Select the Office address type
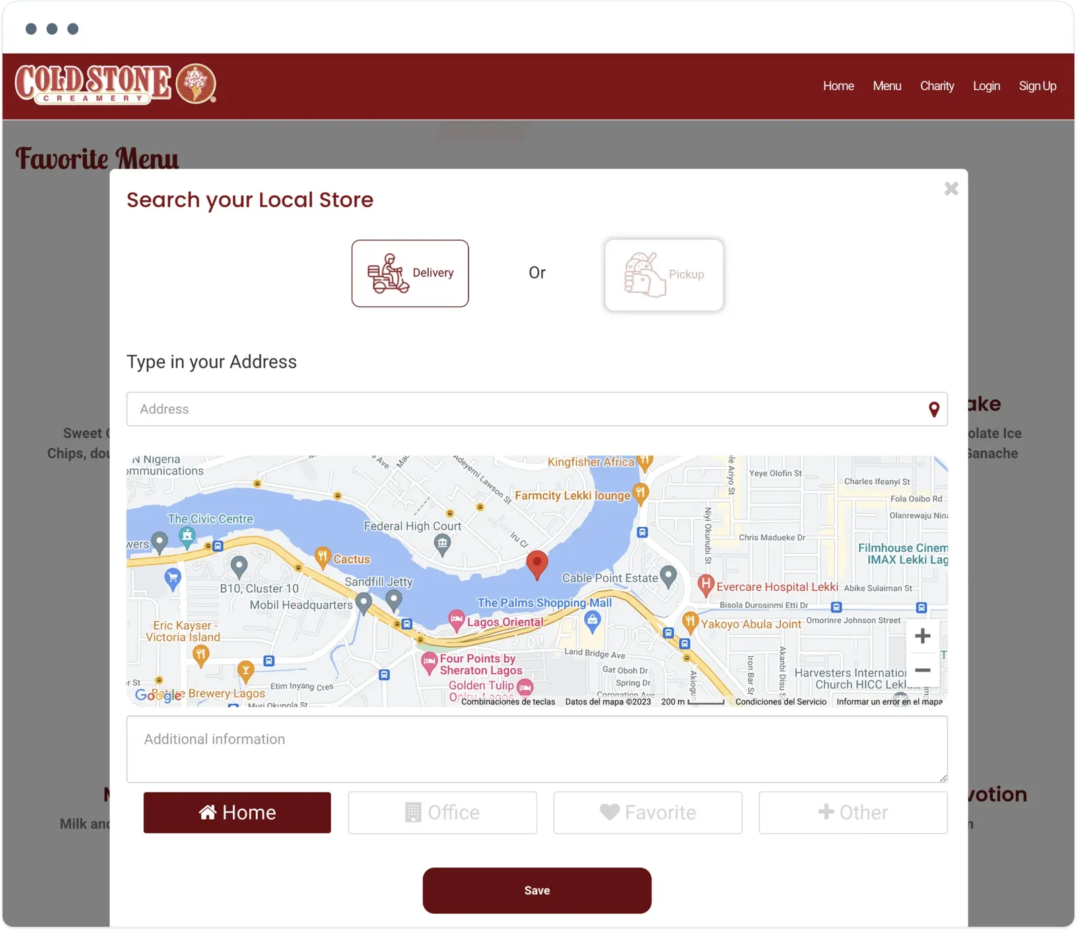Viewport: 1077px width, 930px height. tap(442, 812)
